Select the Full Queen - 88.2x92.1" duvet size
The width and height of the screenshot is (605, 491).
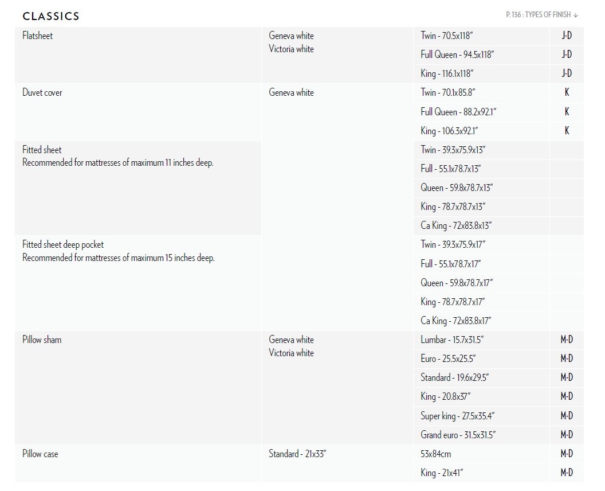458,112
